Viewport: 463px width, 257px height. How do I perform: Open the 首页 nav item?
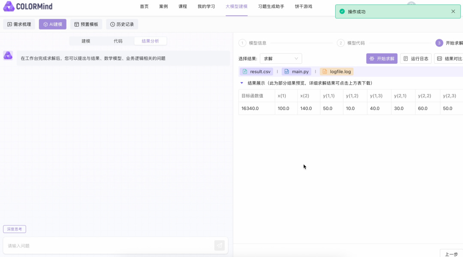click(144, 6)
